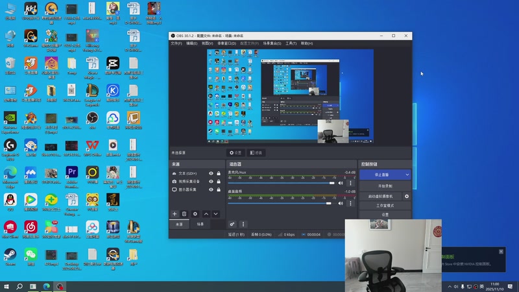The height and width of the screenshot is (292, 519).
Task: Select the 视频采集设备 source row
Action: (197, 182)
